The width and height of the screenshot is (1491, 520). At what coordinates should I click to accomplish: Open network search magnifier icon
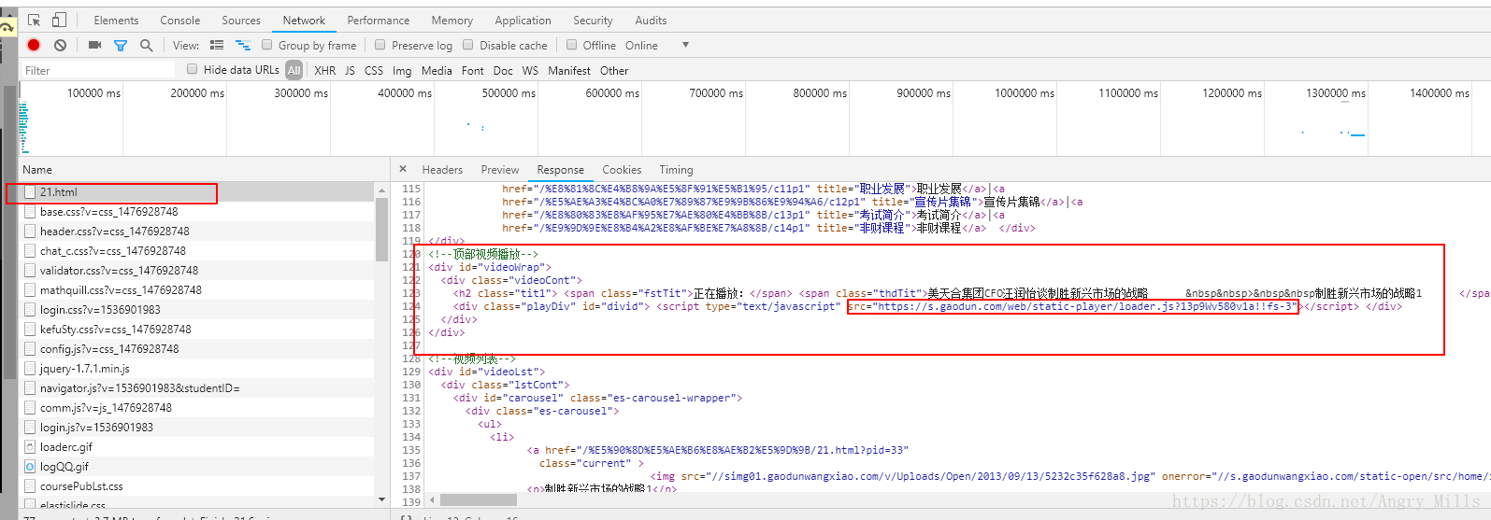pos(146,45)
